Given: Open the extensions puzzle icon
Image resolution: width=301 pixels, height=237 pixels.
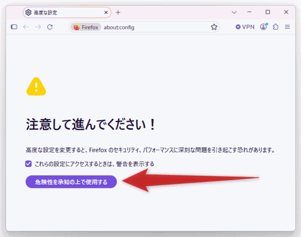Looking at the screenshot, I should click(x=275, y=27).
